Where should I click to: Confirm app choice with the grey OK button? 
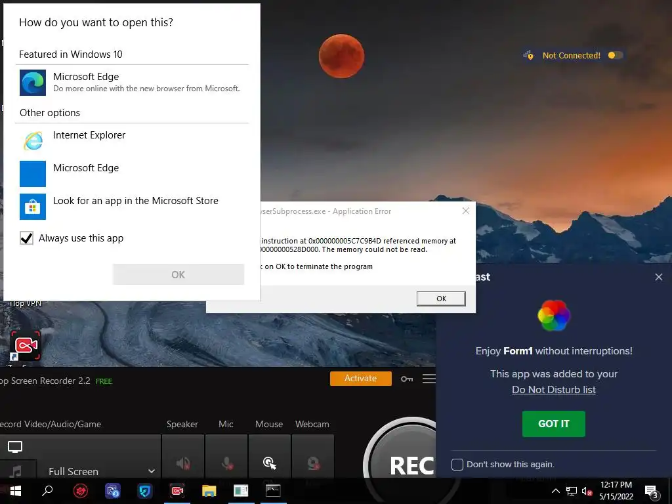tap(178, 274)
